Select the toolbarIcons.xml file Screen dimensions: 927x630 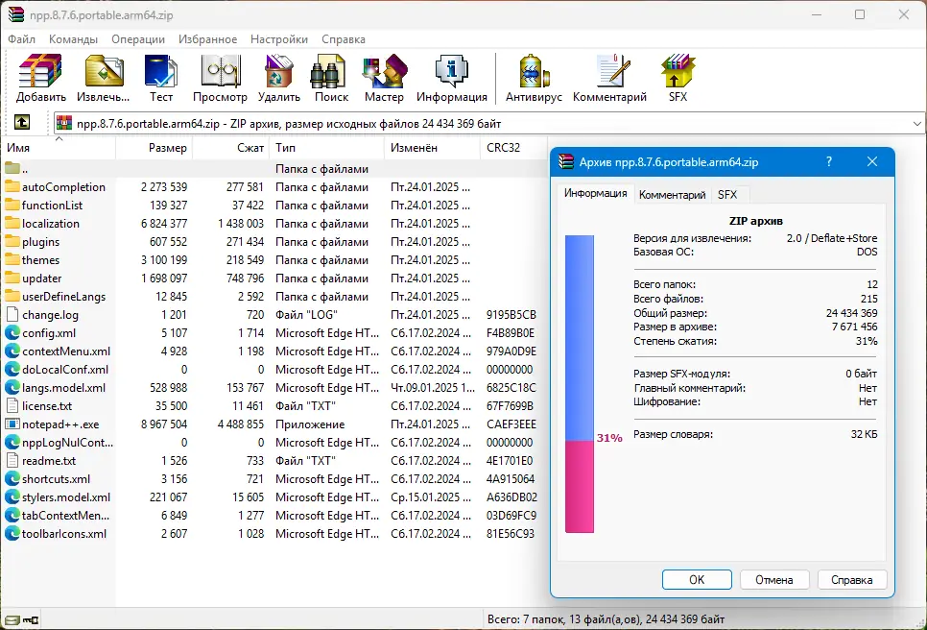tap(273, 534)
